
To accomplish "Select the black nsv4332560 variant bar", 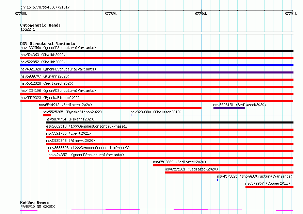I will 157,51.
